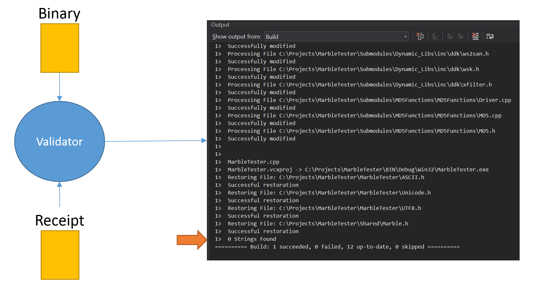This screenshot has width=533, height=290.
Task: Click the line processing wsk.h
Action: (x=353, y=69)
